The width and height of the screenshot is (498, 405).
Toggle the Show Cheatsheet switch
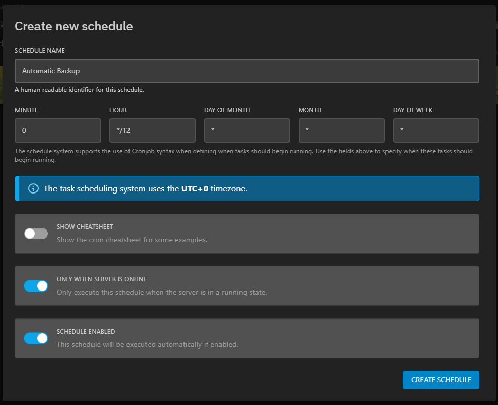coord(36,234)
